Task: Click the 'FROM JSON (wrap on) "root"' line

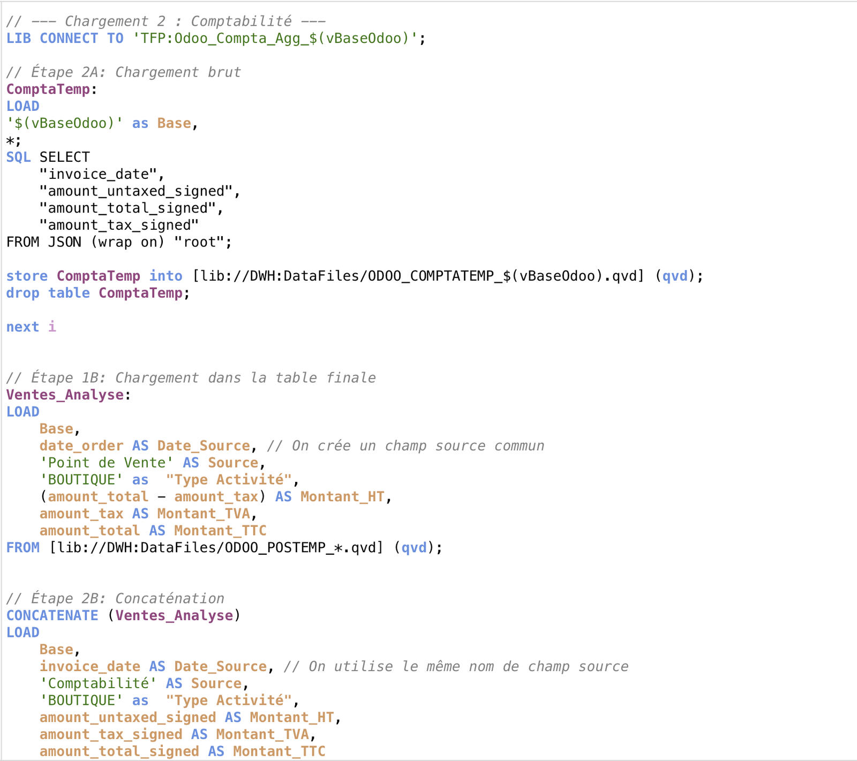Action: pyautogui.click(x=119, y=242)
